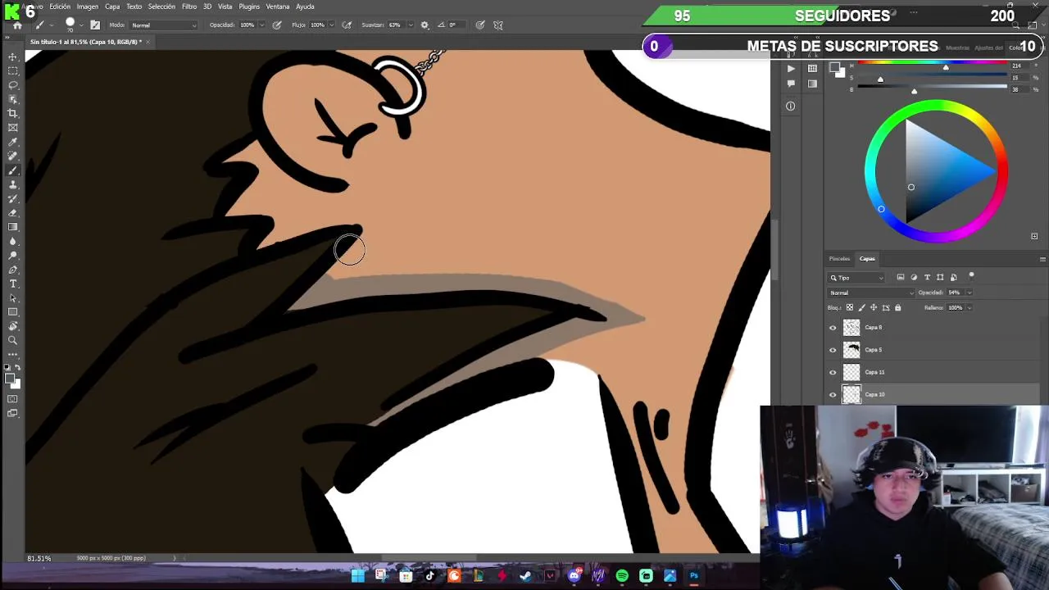Close the Sin título-1 document tab
Screen dimensions: 1049x590
point(148,42)
